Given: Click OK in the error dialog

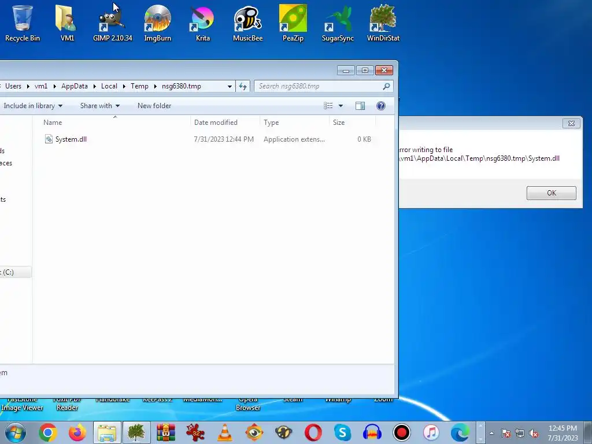Looking at the screenshot, I should coord(551,193).
